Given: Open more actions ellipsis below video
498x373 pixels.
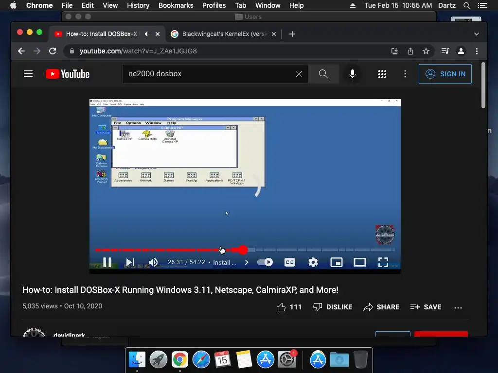Looking at the screenshot, I should [458, 307].
